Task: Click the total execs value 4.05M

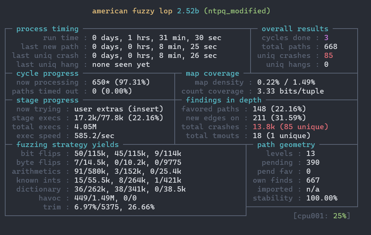Action: tap(86, 127)
